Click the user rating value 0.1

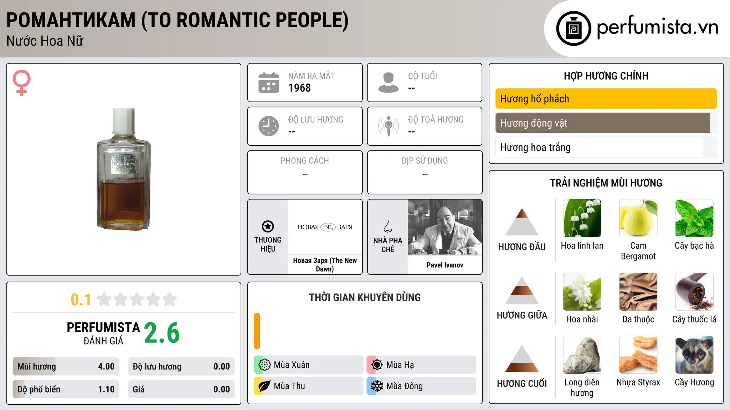81,300
